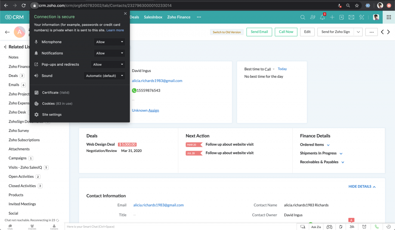The height and width of the screenshot is (230, 395).
Task: Click the green phone icon in bottom bar
Action: coord(377,227)
